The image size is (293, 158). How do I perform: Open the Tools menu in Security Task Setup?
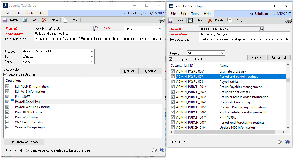[x=29, y=13]
